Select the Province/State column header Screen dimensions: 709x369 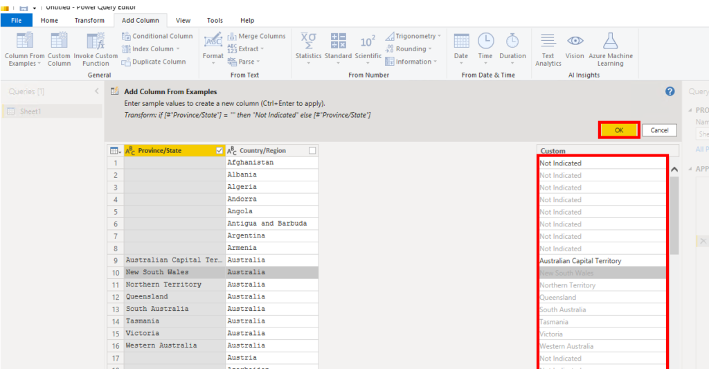coord(174,151)
